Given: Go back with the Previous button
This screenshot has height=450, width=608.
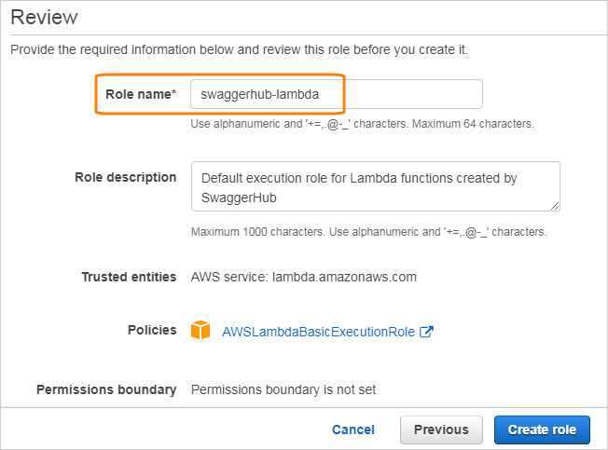Looking at the screenshot, I should (441, 430).
